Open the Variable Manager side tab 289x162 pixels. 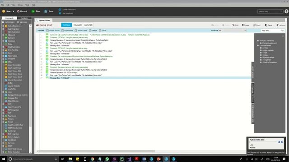[x=253, y=93]
